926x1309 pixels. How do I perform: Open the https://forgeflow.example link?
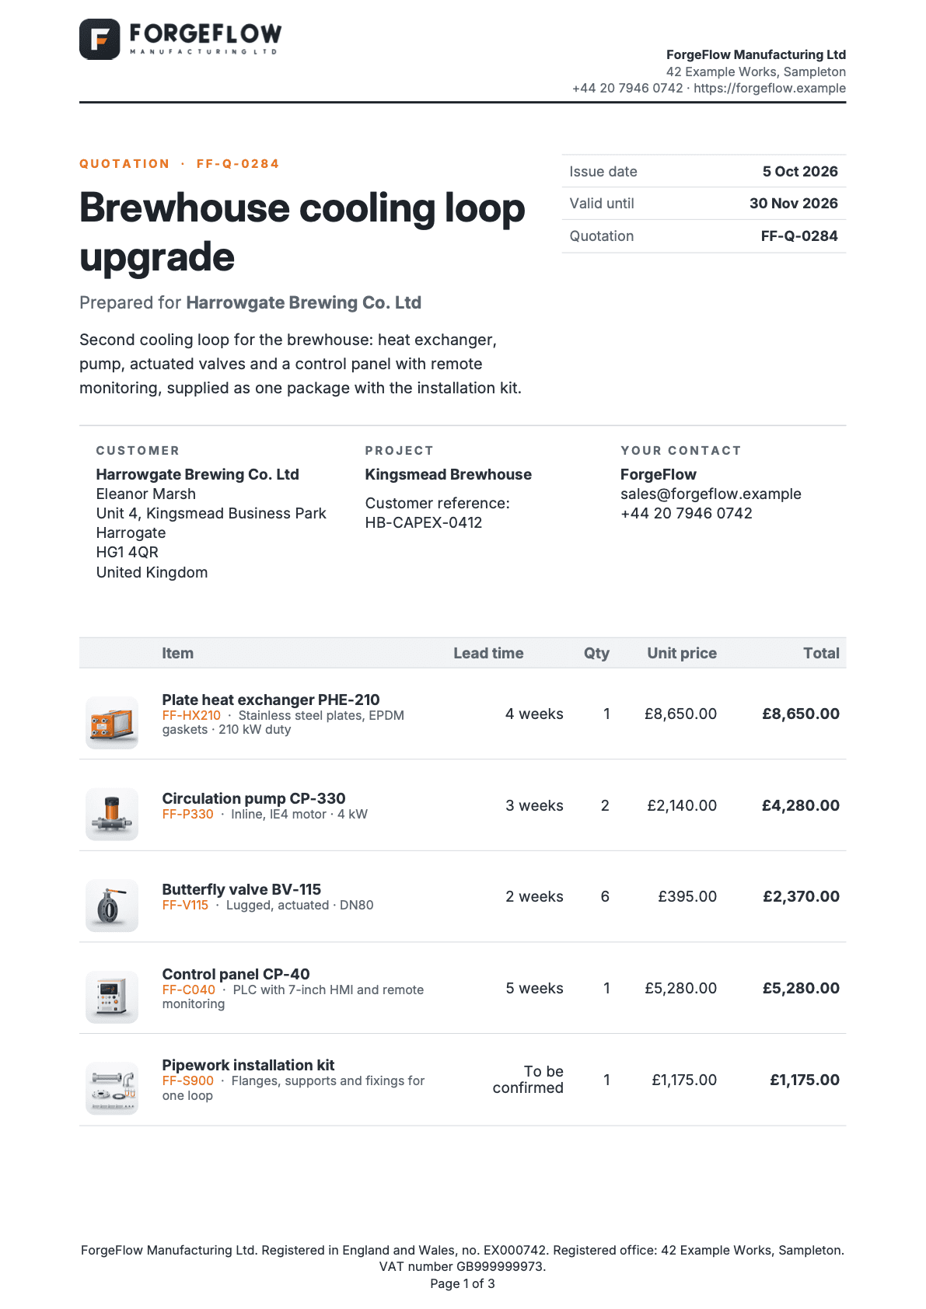pos(770,88)
